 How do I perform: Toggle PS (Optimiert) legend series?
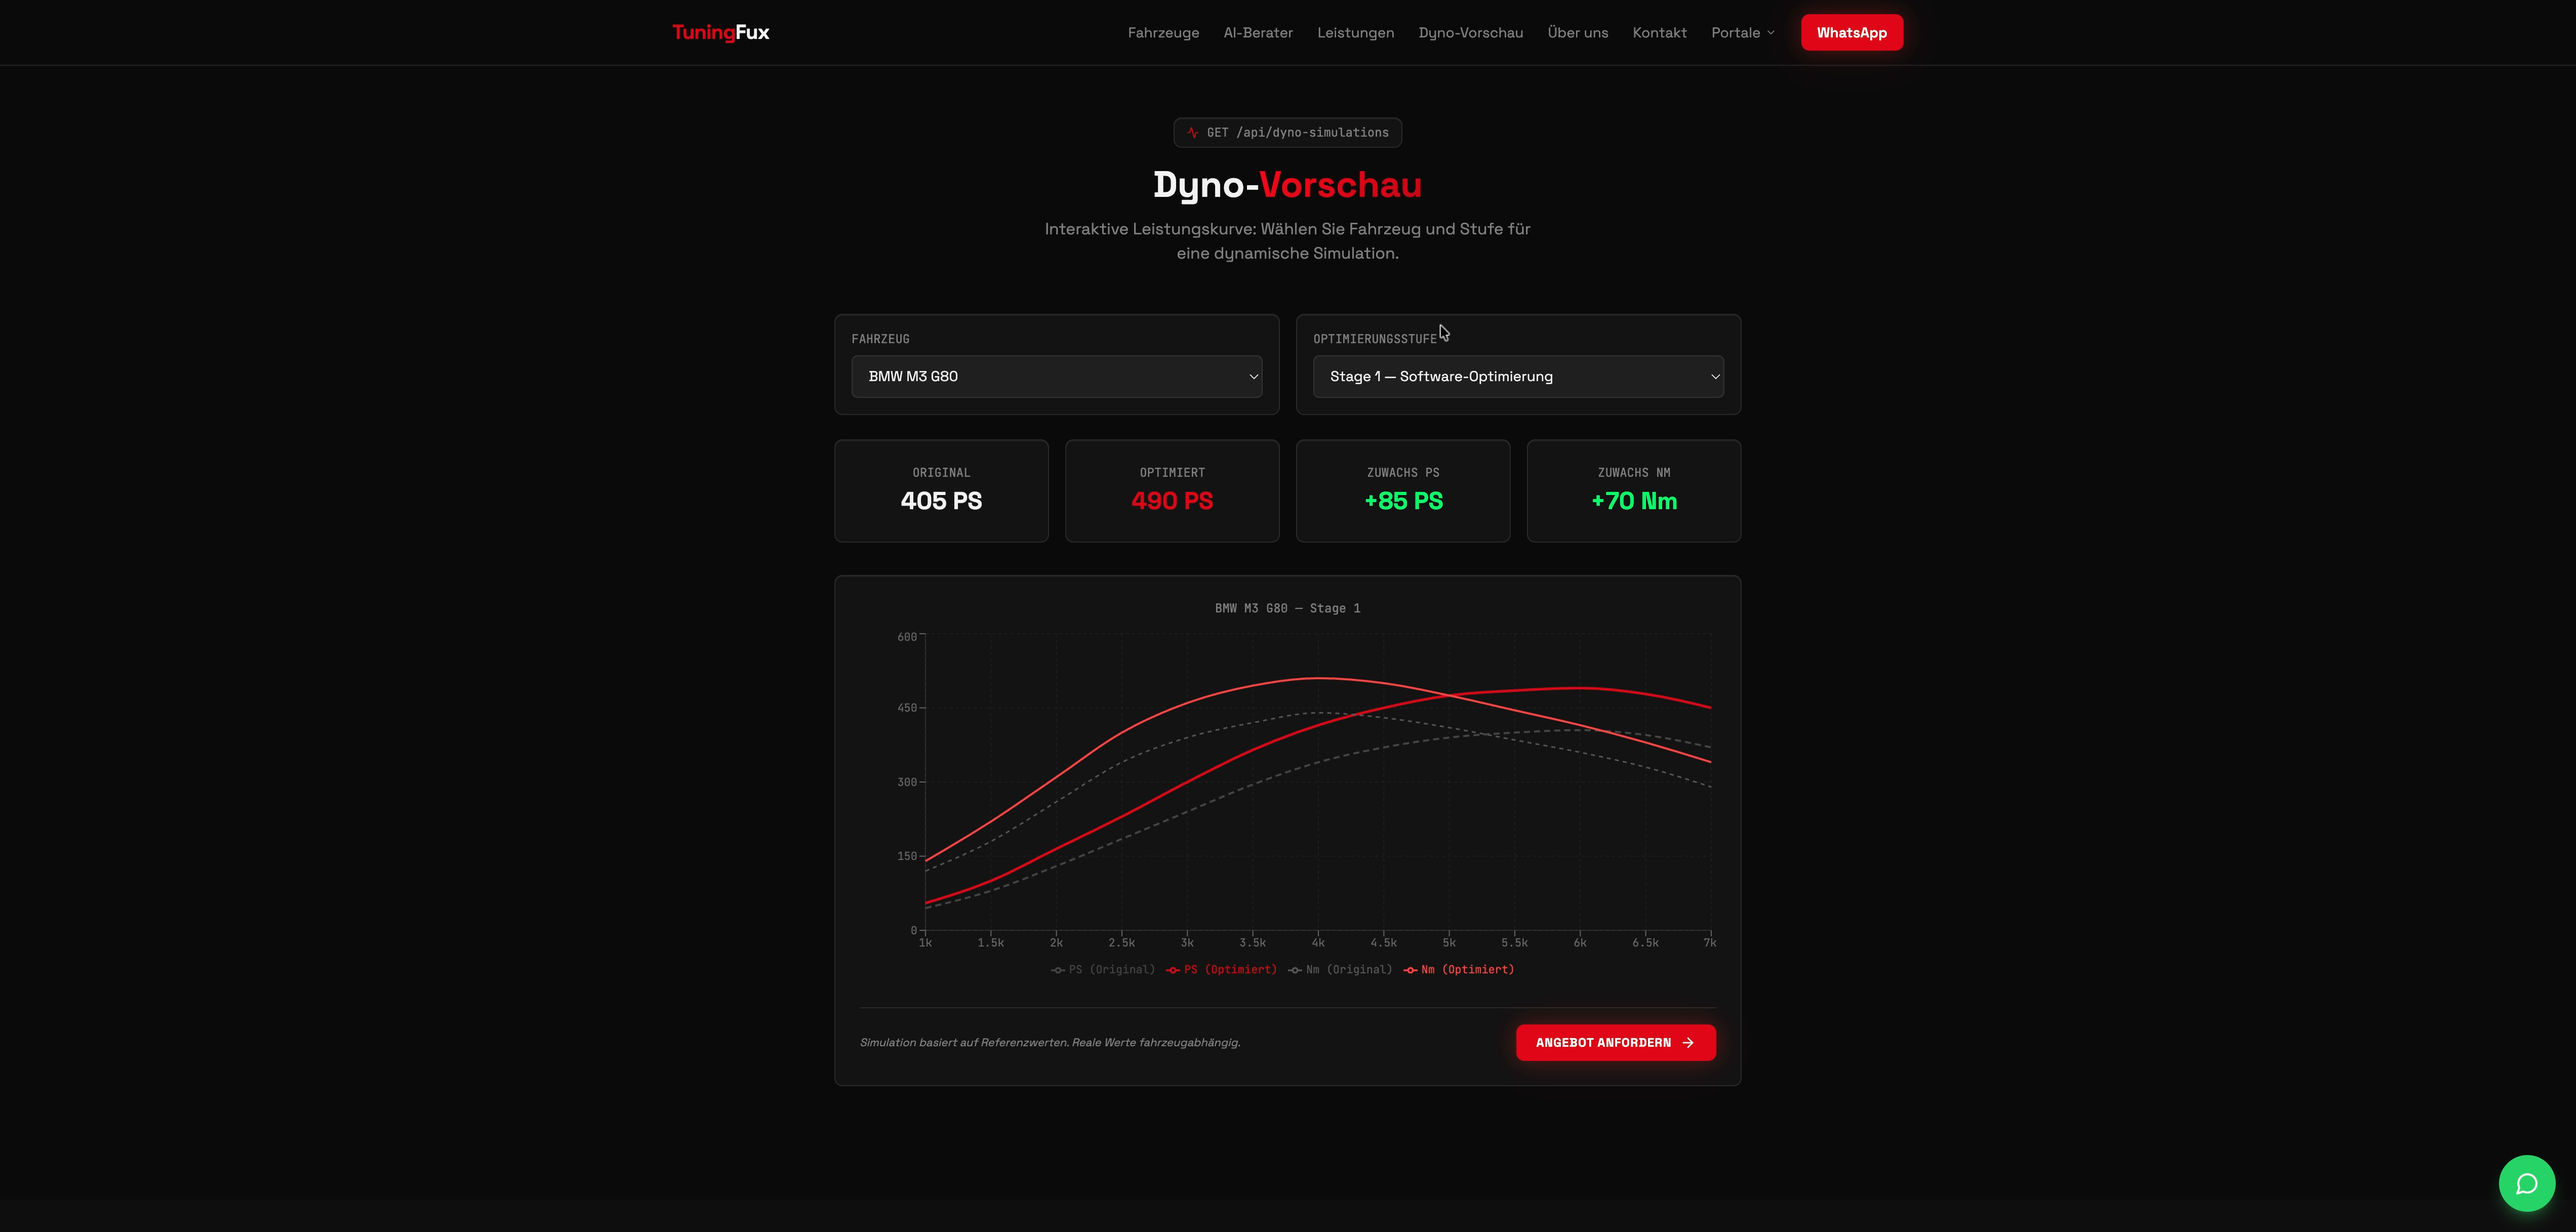(1221, 969)
